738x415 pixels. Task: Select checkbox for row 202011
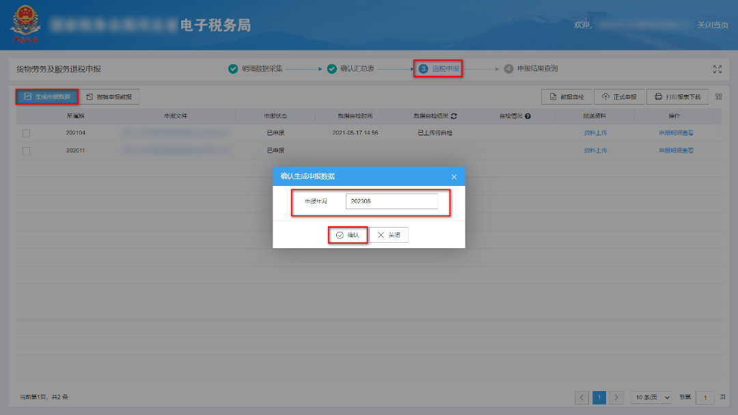(x=27, y=150)
